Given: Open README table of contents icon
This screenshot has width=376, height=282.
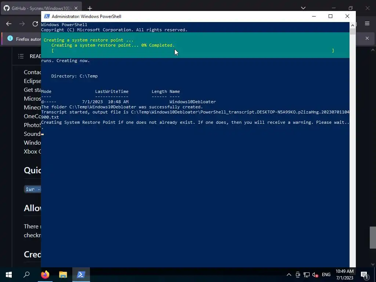Looking at the screenshot, I should point(21,56).
